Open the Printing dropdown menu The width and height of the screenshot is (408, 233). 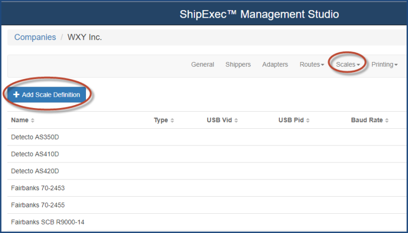[385, 65]
